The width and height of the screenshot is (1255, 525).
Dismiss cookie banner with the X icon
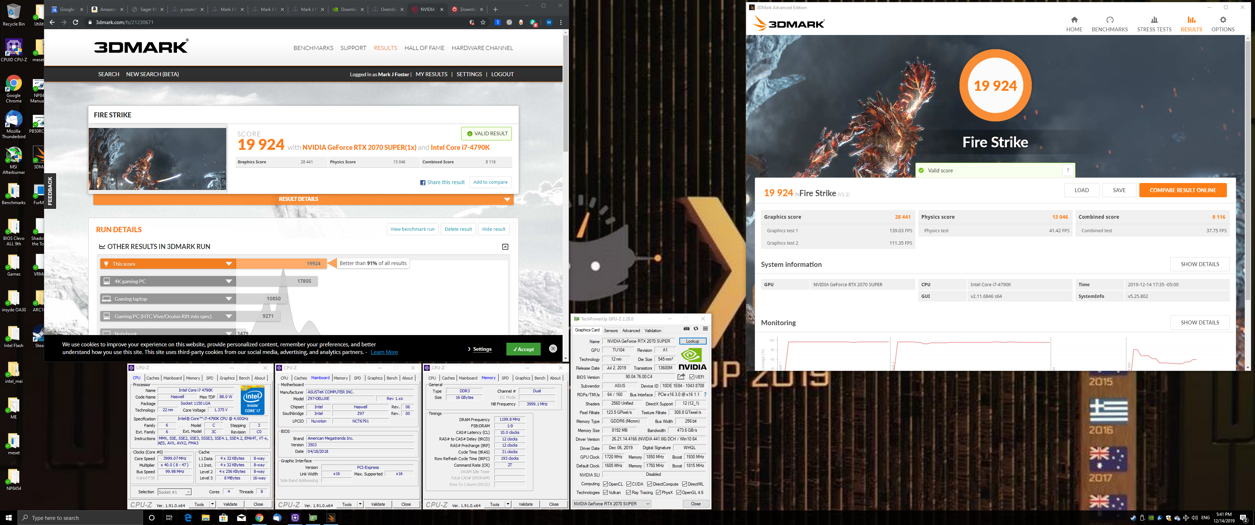tap(552, 349)
